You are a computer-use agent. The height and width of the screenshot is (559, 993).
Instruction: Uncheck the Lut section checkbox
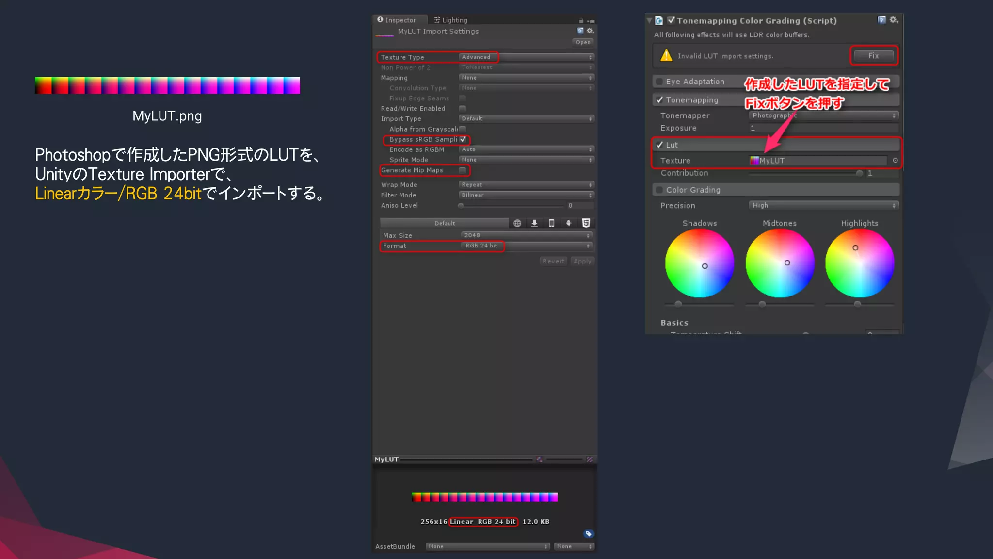[x=659, y=145]
